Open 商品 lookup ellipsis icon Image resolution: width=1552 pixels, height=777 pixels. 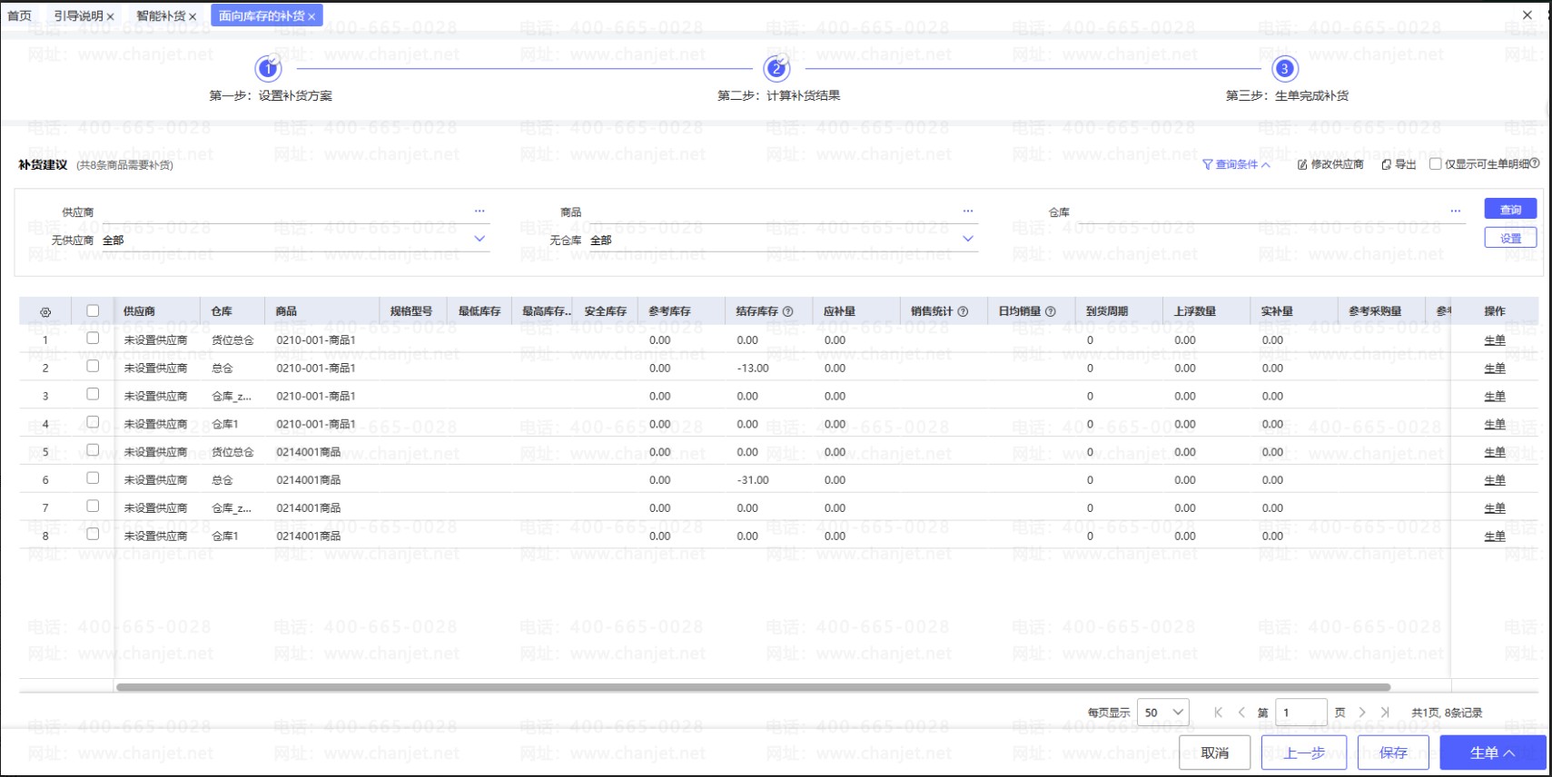tap(968, 211)
